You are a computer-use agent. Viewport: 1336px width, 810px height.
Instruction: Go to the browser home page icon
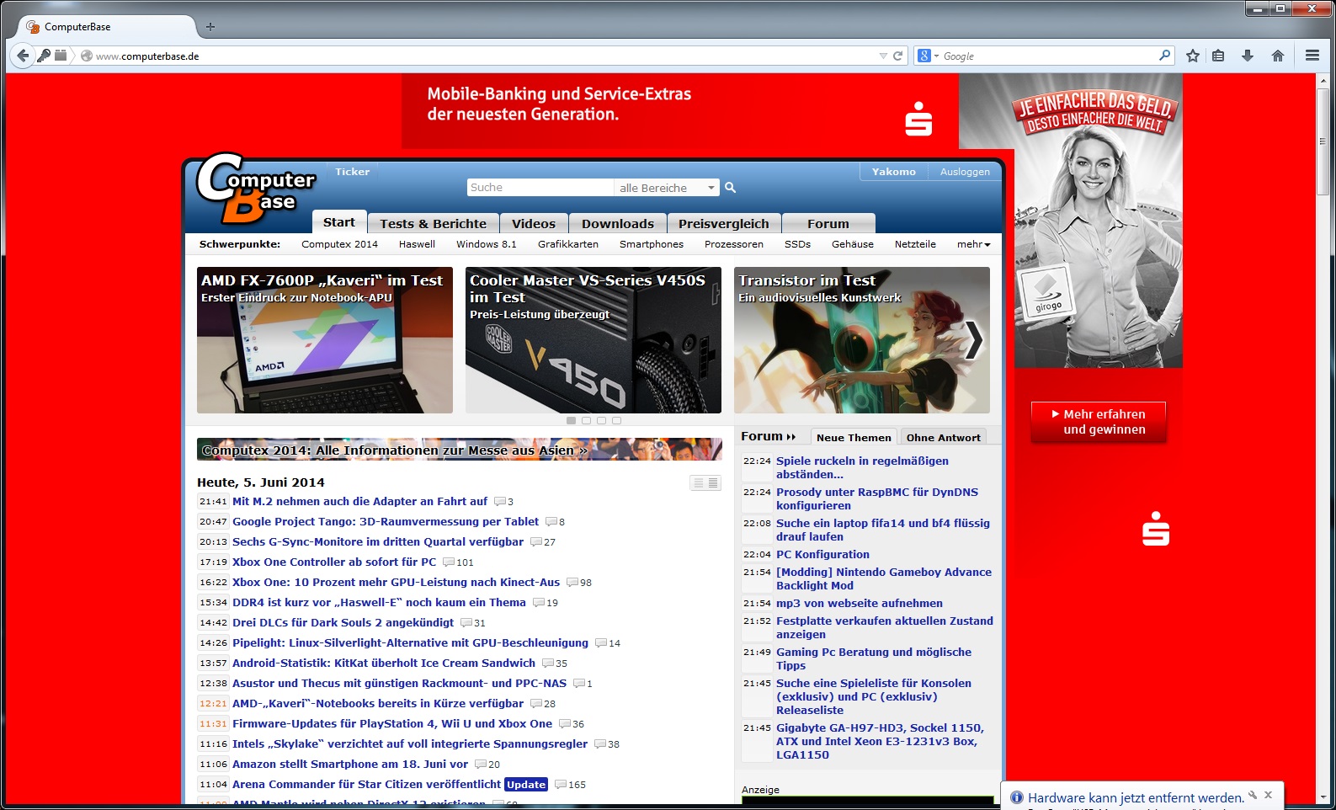pyautogui.click(x=1278, y=56)
